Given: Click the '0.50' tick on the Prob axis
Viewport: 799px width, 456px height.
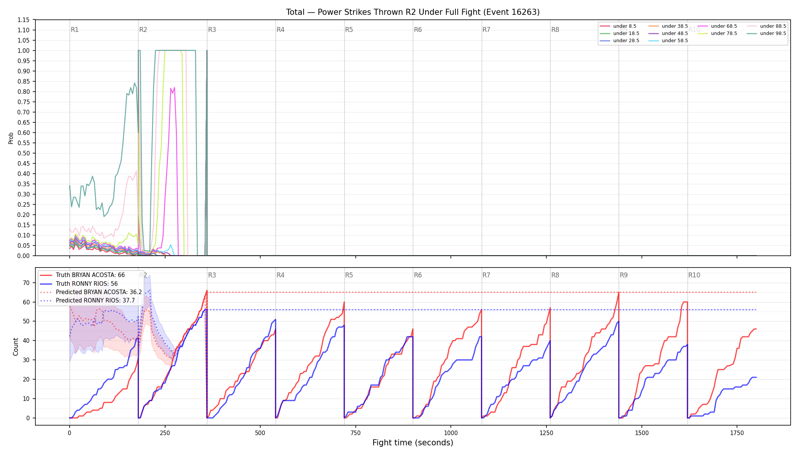Looking at the screenshot, I should click(24, 153).
